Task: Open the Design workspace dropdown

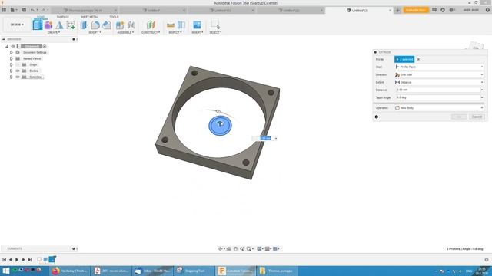Action: (x=17, y=25)
